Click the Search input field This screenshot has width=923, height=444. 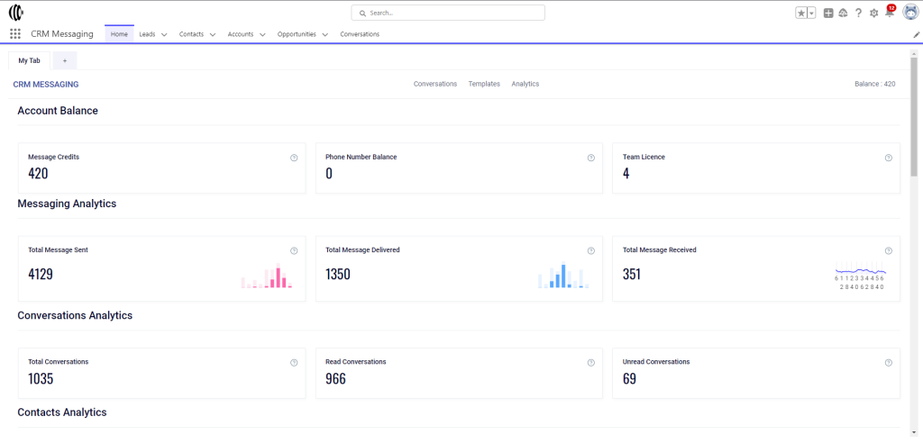[x=448, y=13]
